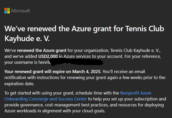Click the red square in Microsoft logo
This screenshot has height=118, width=172.
(6, 9)
